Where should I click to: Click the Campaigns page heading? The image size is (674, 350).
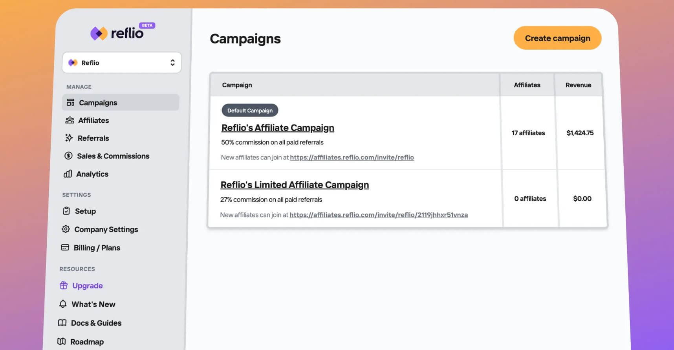point(245,39)
